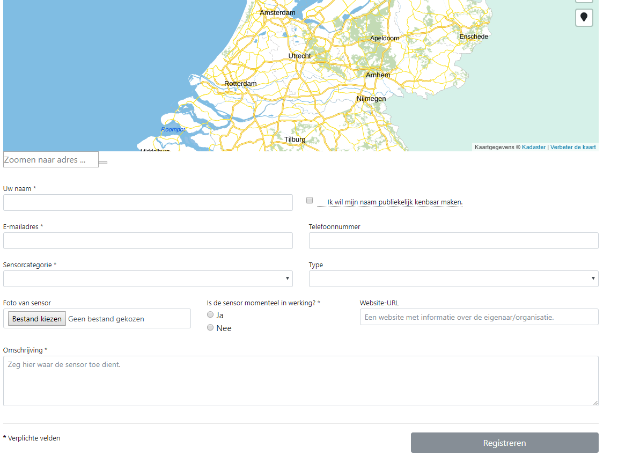Click the Rotterdam label on the map
The image size is (618, 455).
[240, 84]
